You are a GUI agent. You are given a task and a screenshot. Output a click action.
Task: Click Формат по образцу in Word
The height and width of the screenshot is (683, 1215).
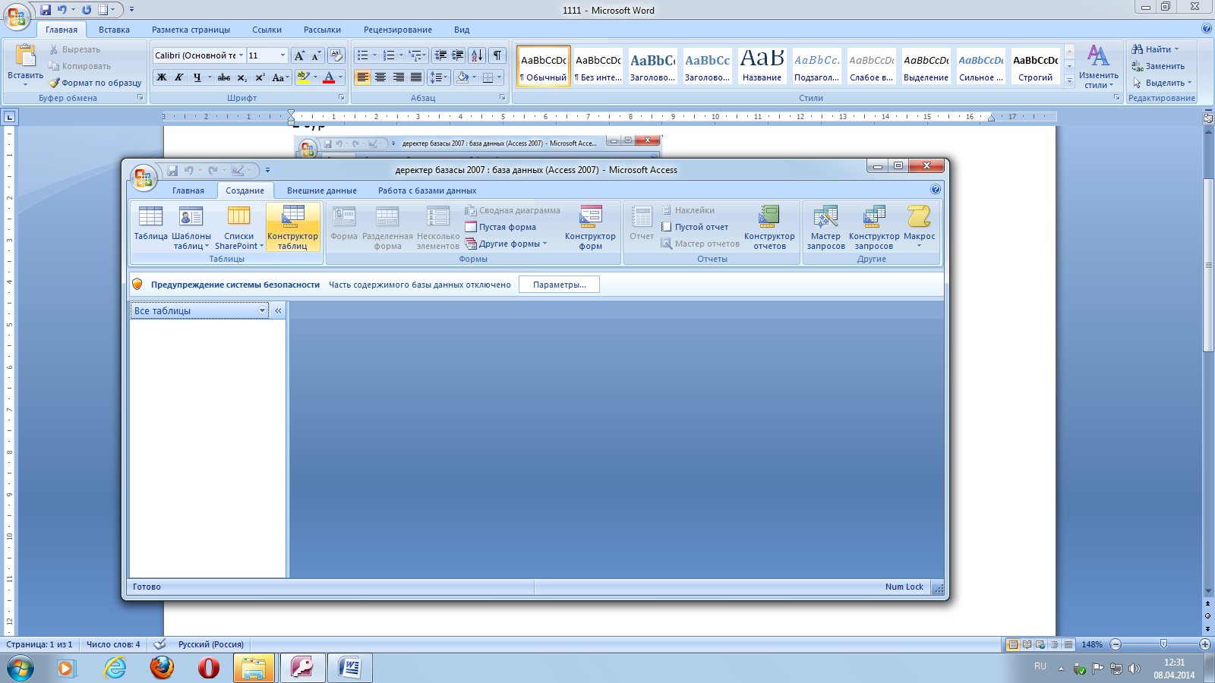point(95,83)
